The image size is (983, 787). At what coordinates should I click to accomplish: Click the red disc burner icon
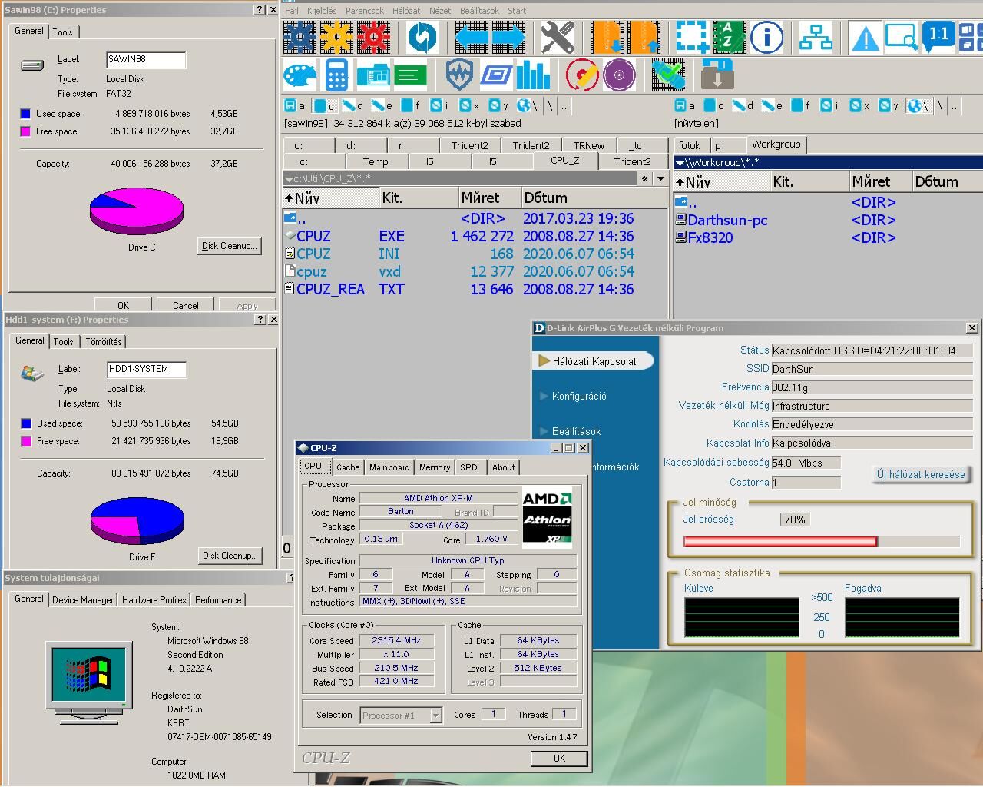tap(582, 75)
